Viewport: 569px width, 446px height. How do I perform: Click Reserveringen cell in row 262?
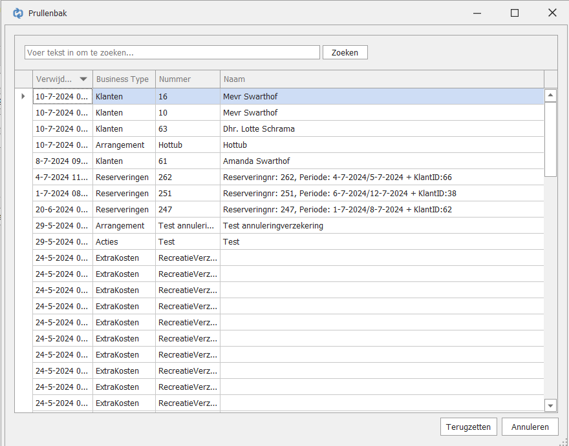pos(124,177)
